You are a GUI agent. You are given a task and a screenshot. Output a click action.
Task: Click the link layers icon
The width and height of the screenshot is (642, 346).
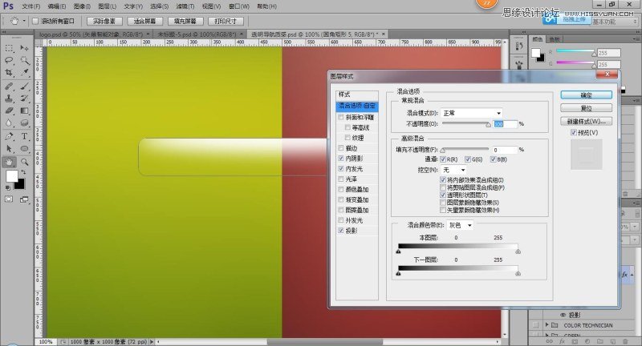[549, 341]
